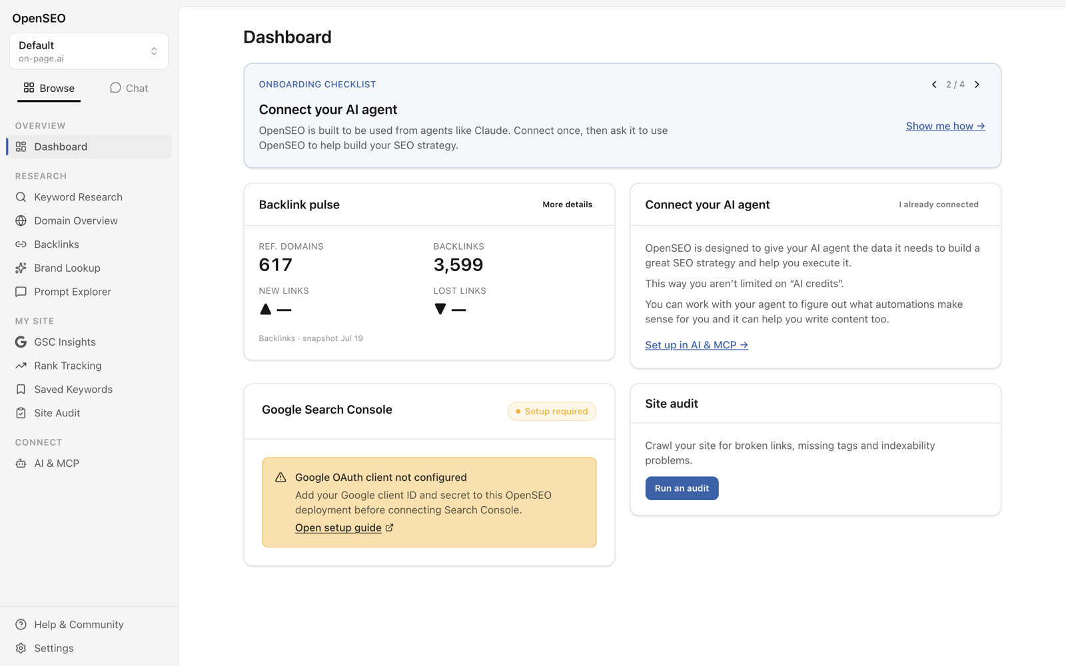Screen dimensions: 1066x666
Task: Click the Domain Overview globe icon
Action: tap(21, 220)
